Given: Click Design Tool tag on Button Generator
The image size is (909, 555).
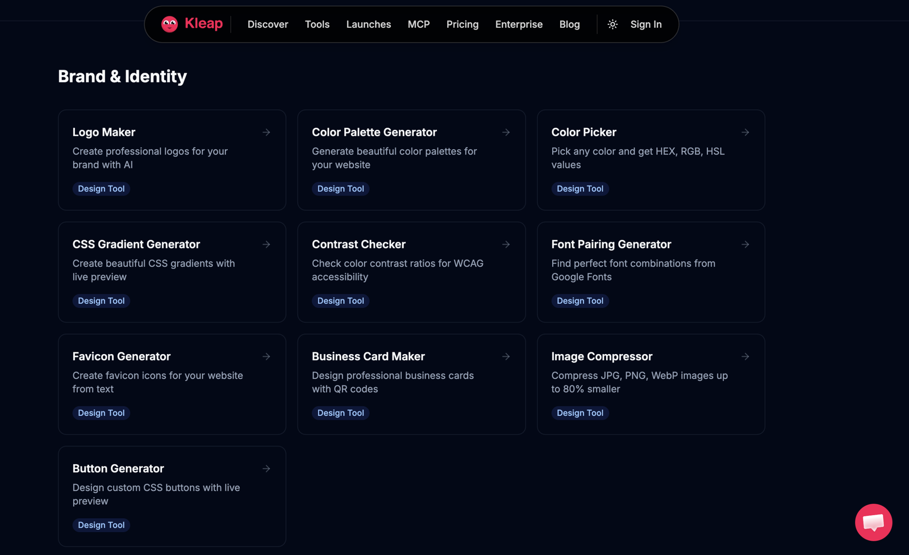Looking at the screenshot, I should (x=101, y=525).
